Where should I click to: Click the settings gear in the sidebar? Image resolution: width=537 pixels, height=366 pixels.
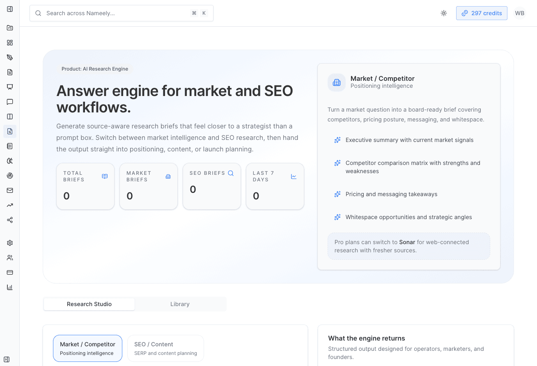tap(9, 242)
